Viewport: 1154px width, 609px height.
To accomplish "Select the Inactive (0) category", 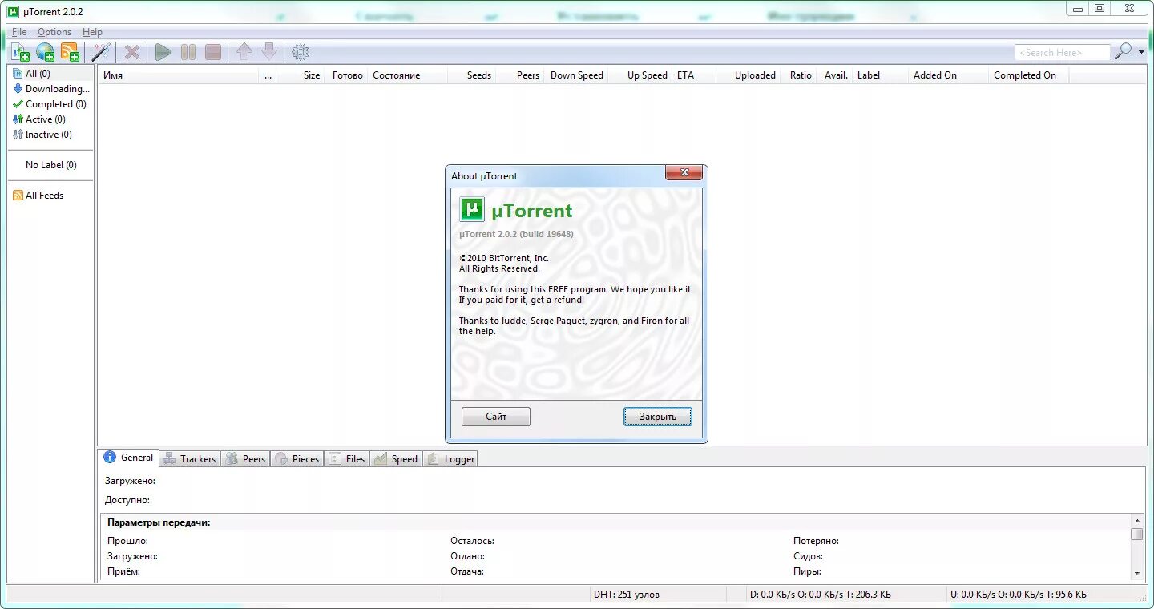I will pos(51,135).
